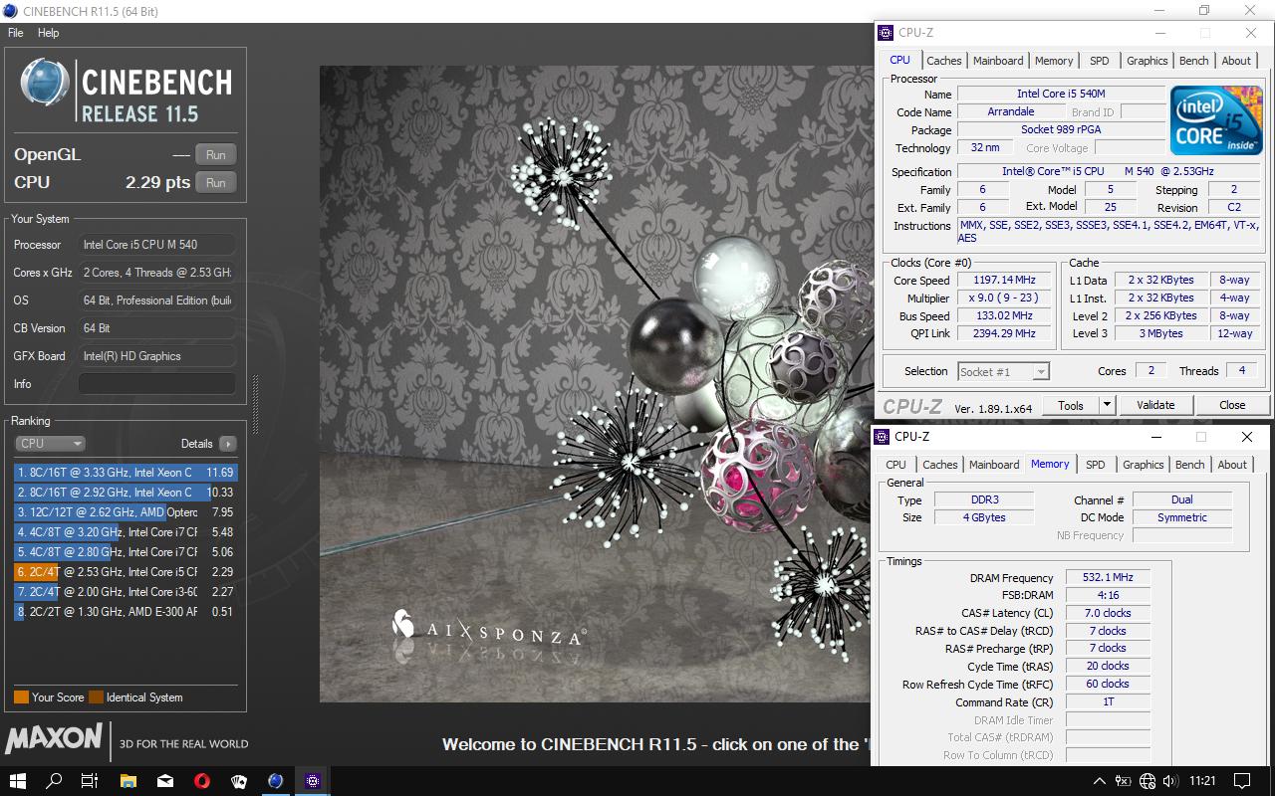Image resolution: width=1275 pixels, height=796 pixels.
Task: Click the Info input field
Action: pyautogui.click(x=157, y=384)
